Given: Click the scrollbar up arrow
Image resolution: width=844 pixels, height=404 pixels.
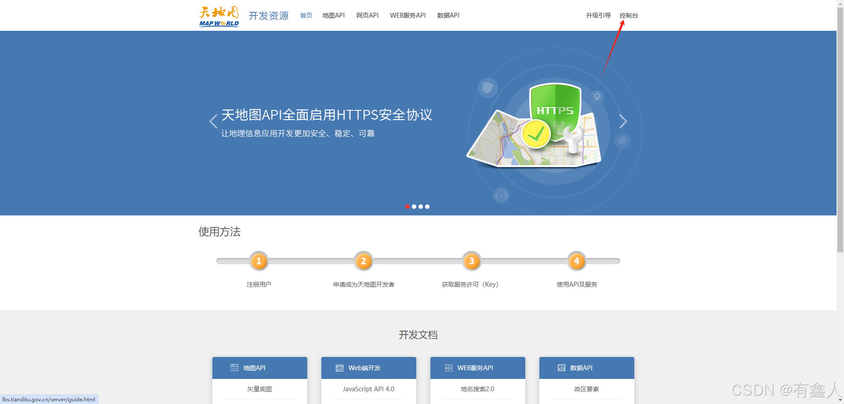Looking at the screenshot, I should point(840,4).
